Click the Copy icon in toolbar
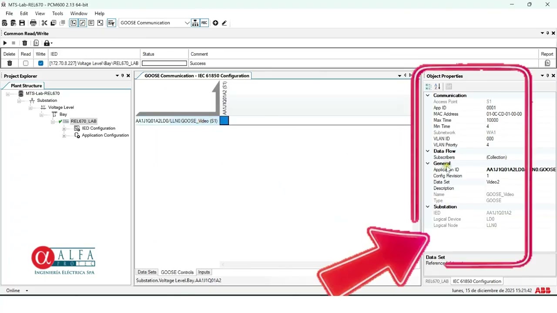Screen dimensions: 557x313 (53, 23)
